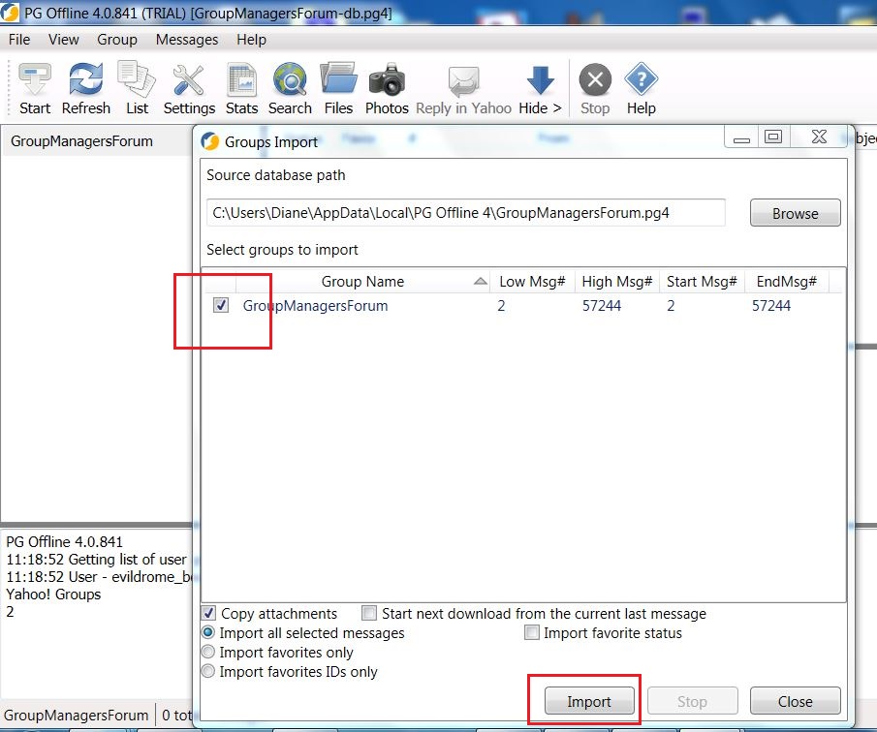Enable Import favorite status checkbox
This screenshot has height=732, width=877.
pos(532,632)
